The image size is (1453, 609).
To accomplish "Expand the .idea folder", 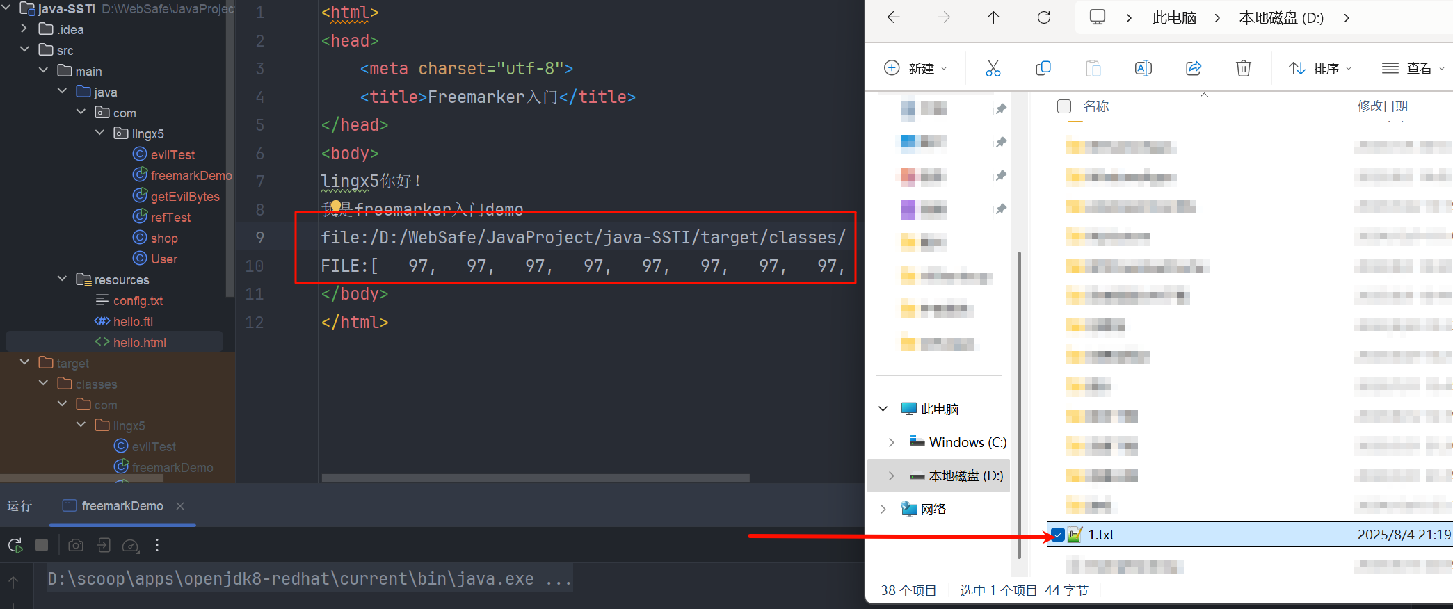I will pos(24,29).
